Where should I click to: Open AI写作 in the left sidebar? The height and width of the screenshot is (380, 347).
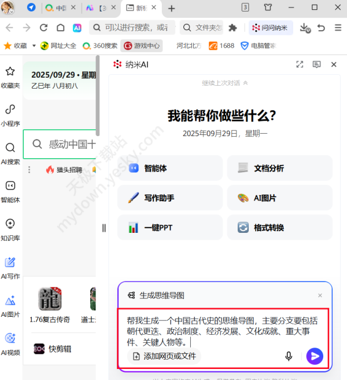(10, 267)
